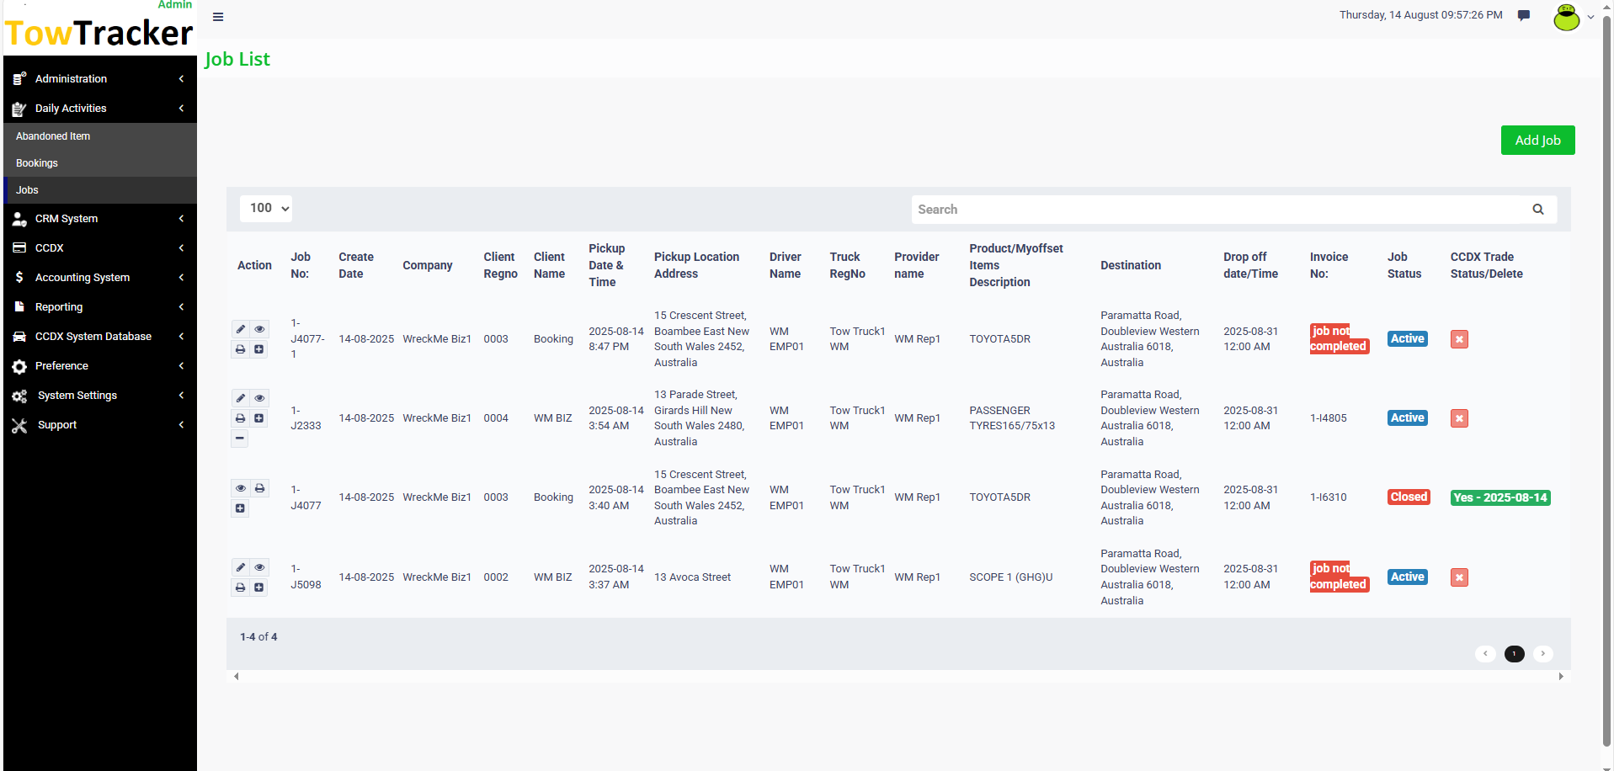
Task: Open the 100 rows-per-page dropdown
Action: (x=265, y=208)
